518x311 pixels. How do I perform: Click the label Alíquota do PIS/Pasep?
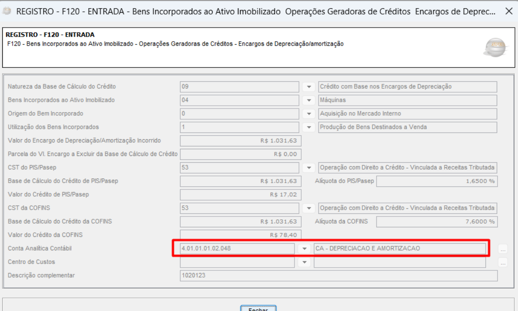(x=345, y=181)
